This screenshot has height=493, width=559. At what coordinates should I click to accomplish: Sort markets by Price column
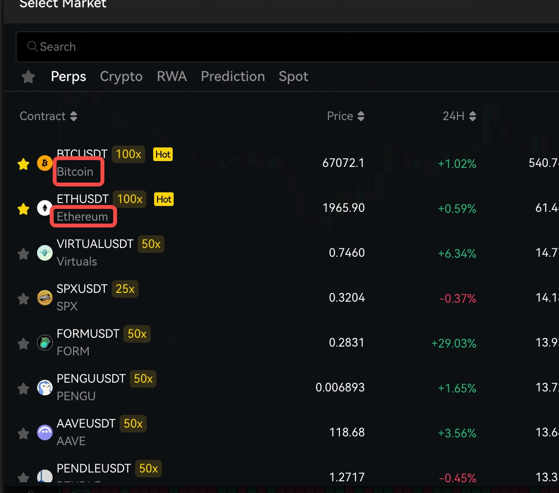point(345,116)
